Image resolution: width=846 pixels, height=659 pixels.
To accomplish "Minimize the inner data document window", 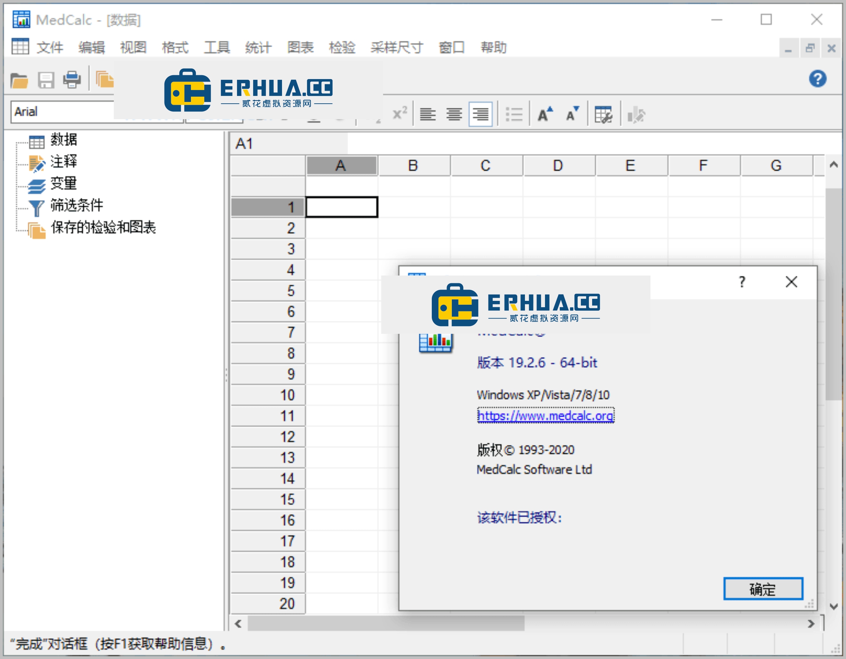I will click(788, 48).
